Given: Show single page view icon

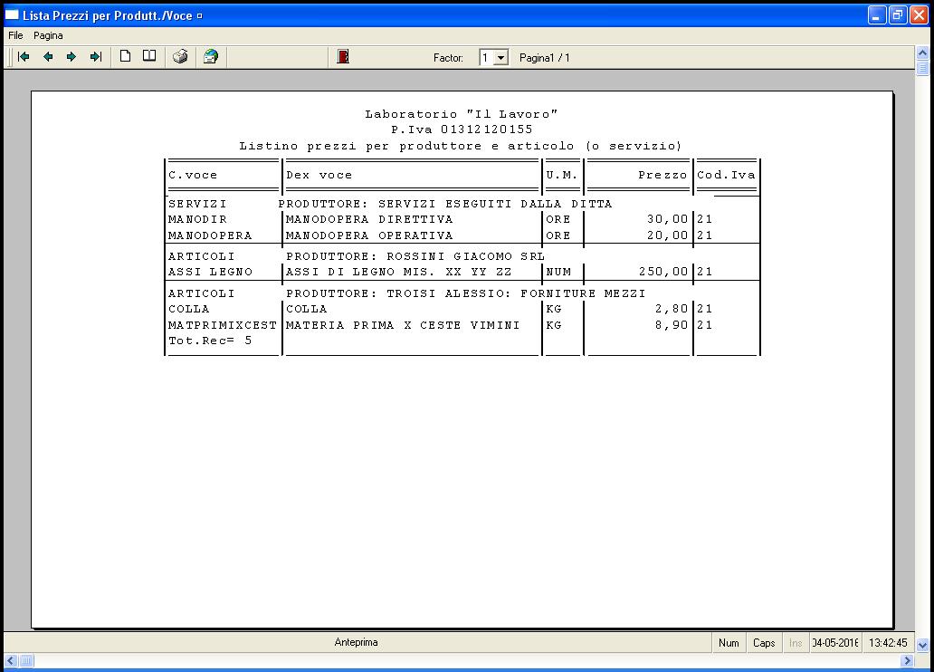Looking at the screenshot, I should pyautogui.click(x=125, y=56).
